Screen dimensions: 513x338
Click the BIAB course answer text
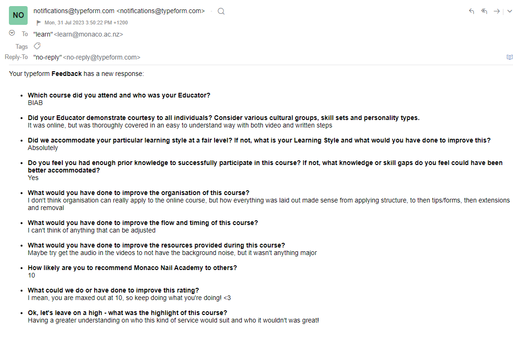35,103
